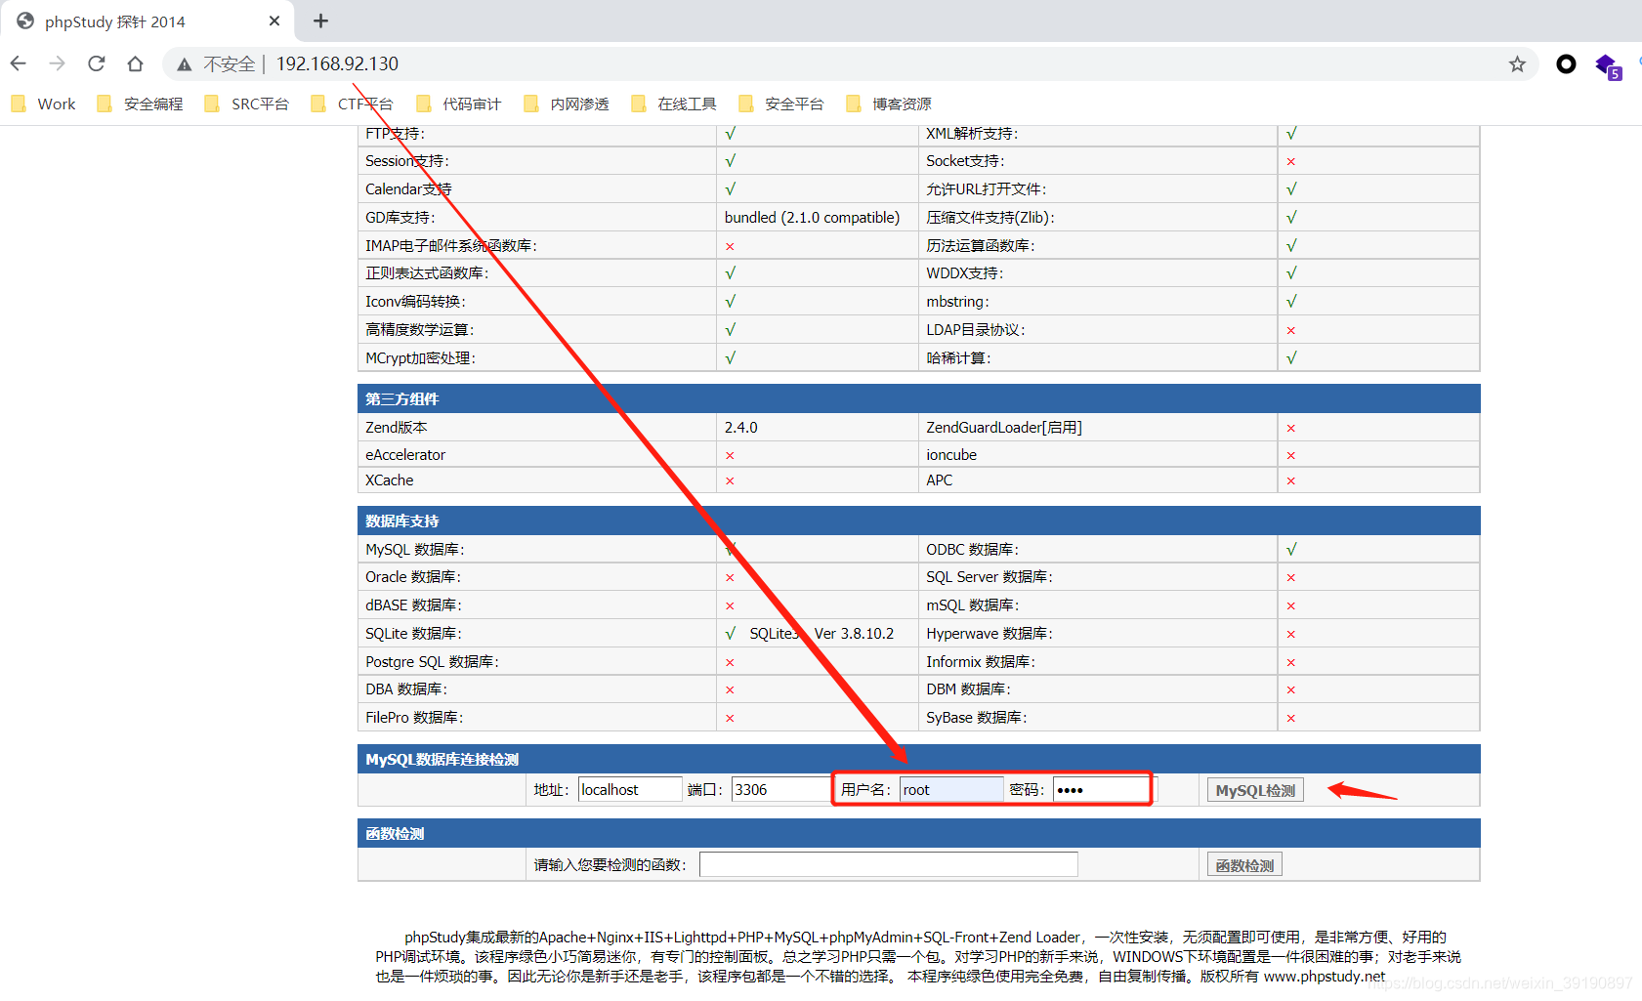Click the MySQL检测 button
This screenshot has height=1001, width=1642.
pyautogui.click(x=1255, y=790)
